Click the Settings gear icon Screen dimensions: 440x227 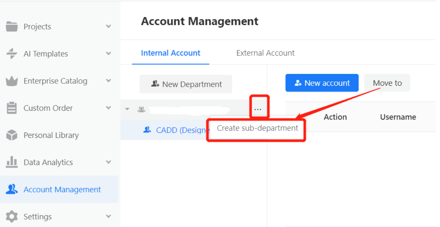pyautogui.click(x=12, y=216)
